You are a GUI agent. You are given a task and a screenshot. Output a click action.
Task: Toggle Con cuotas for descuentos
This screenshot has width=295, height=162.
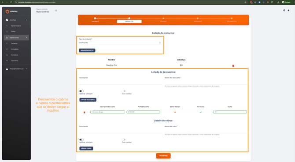point(124,91)
